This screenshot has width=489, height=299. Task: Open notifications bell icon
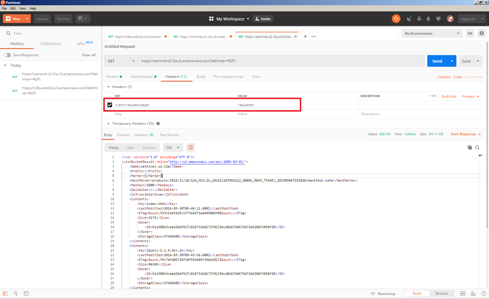428,19
